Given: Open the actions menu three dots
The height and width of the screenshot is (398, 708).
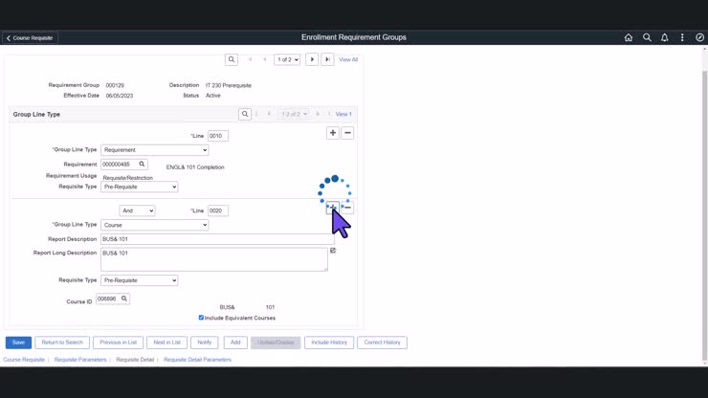Looking at the screenshot, I should point(682,37).
